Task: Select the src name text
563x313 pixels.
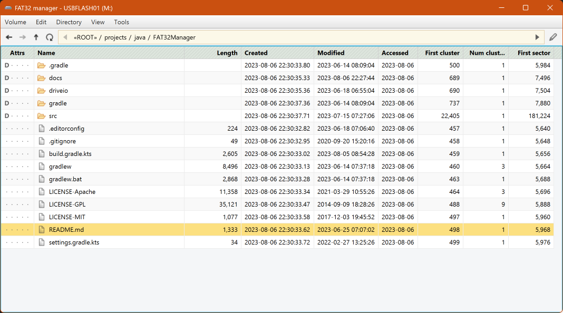Action: [53, 116]
